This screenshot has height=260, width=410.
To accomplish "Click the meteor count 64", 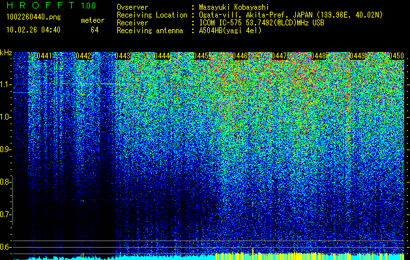I will click(x=95, y=30).
